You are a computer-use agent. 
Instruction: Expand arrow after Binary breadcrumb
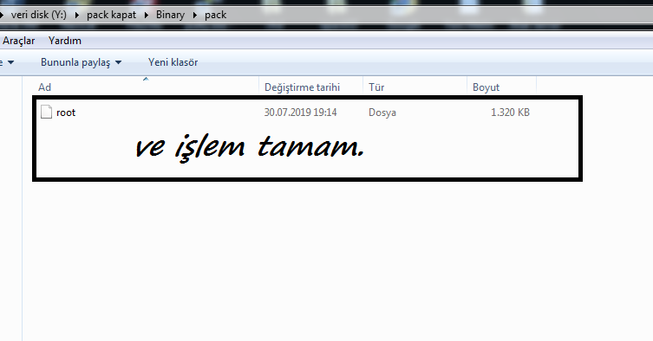194,16
